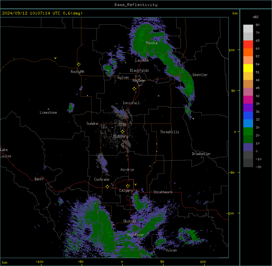Click the dBZ legend heading

coord(256,17)
